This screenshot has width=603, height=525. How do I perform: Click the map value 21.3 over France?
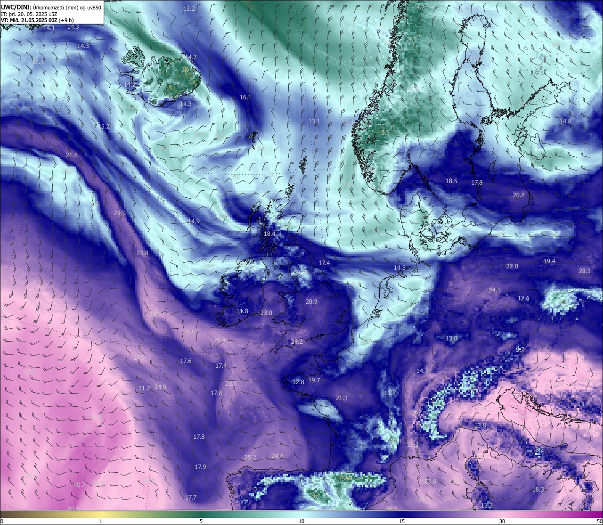[342, 398]
